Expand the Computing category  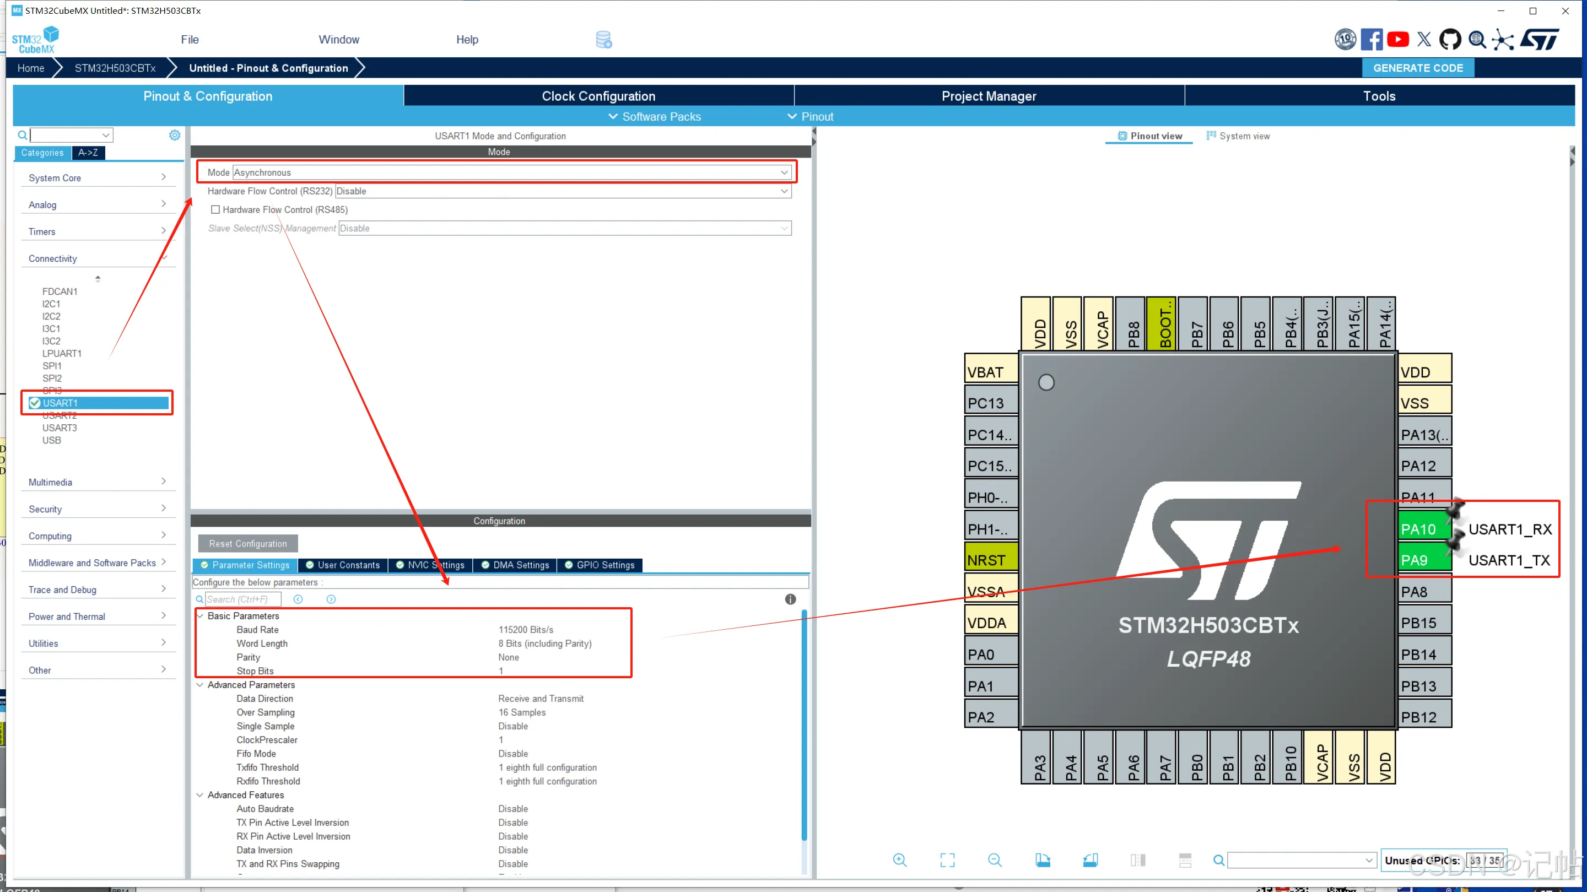tap(98, 536)
